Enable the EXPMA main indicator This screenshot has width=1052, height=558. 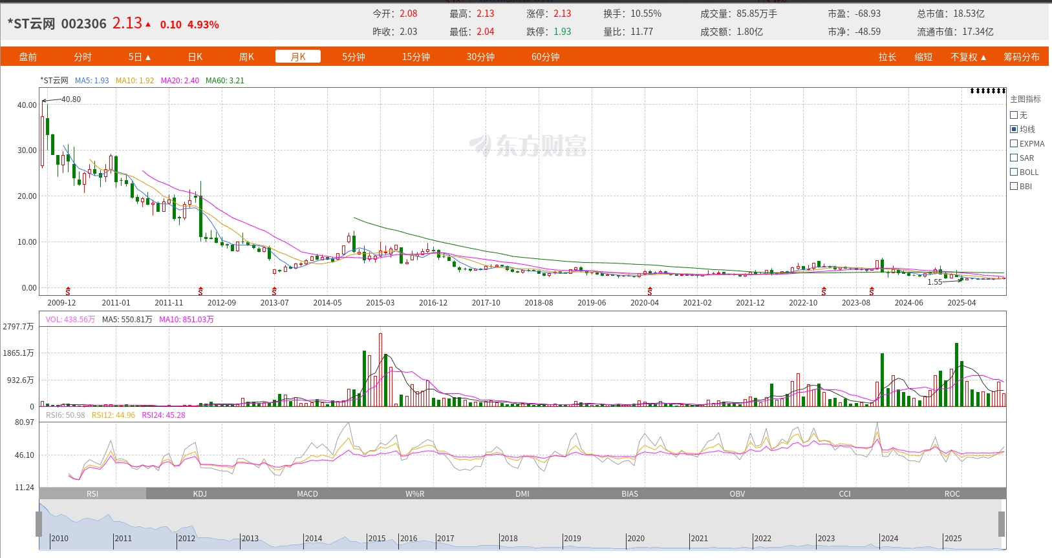click(1014, 143)
